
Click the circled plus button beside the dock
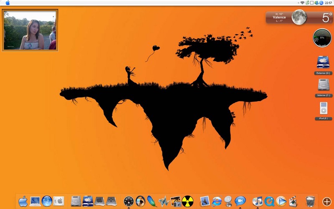click(327, 201)
